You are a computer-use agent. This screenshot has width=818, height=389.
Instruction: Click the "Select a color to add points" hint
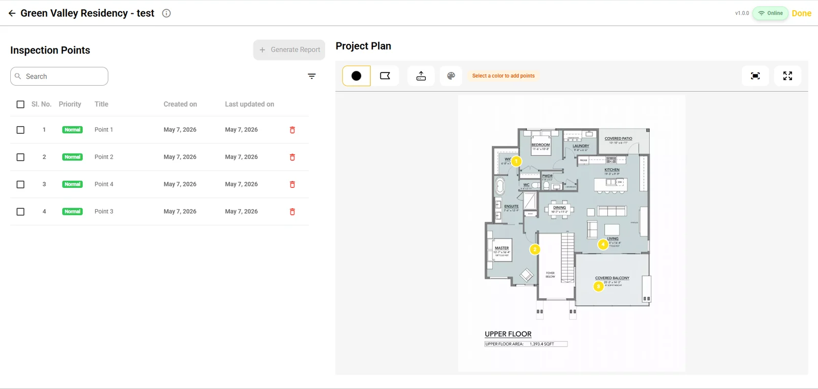pyautogui.click(x=503, y=76)
